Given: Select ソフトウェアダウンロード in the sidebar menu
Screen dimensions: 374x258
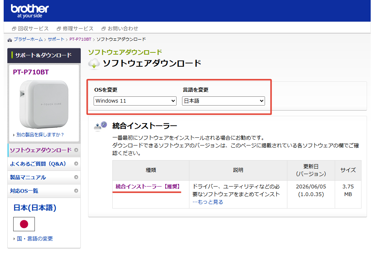Looking at the screenshot, I should click(x=44, y=150).
